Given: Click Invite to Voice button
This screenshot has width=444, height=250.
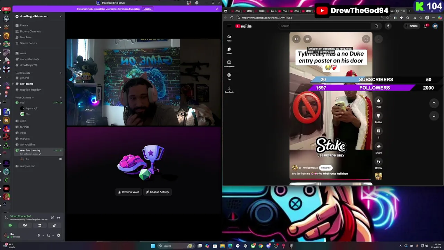Looking at the screenshot, I should [129, 192].
